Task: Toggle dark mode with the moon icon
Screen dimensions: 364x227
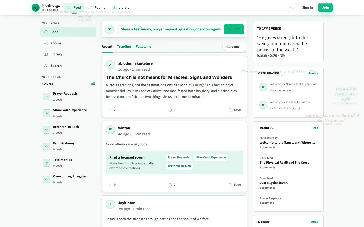Action: coord(292,8)
